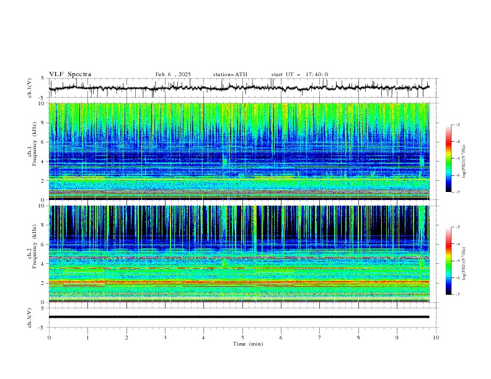Click the upper PSD color scale bar
This screenshot has height=379, width=491.
coord(449,159)
